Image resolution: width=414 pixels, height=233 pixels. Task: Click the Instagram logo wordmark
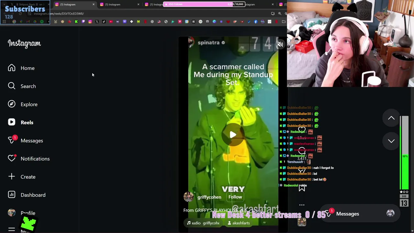tap(24, 43)
